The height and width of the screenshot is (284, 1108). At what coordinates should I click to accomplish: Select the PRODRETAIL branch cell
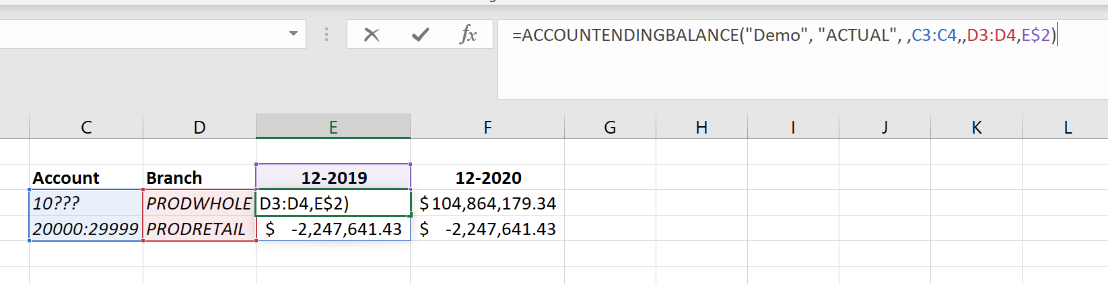pyautogui.click(x=199, y=229)
